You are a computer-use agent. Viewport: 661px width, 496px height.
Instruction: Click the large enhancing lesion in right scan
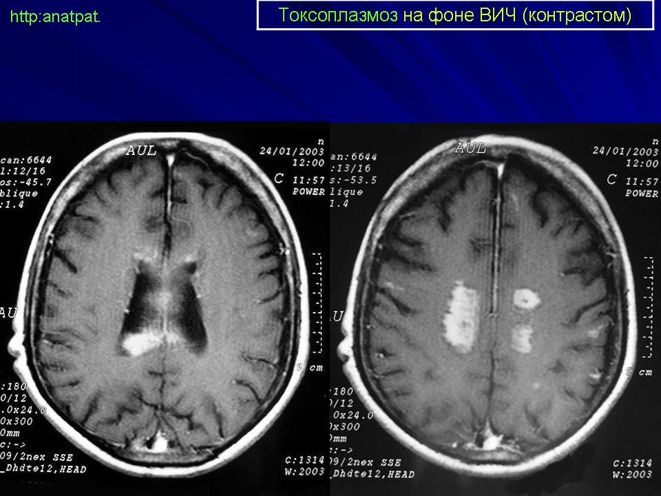point(463,316)
